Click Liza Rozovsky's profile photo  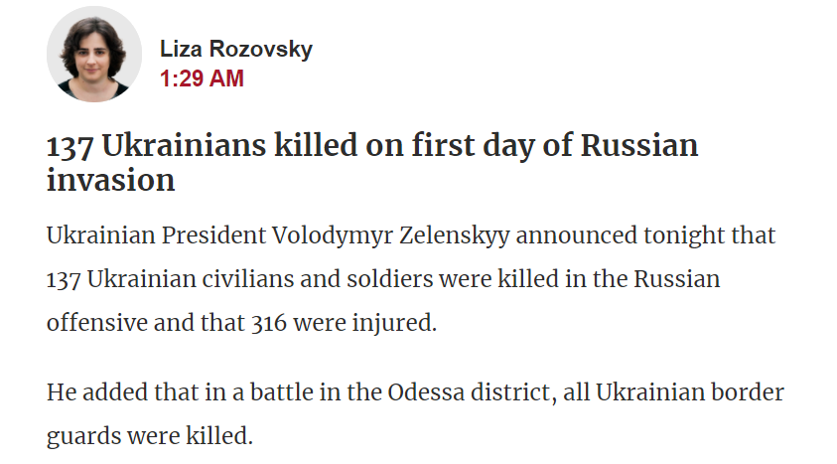(94, 54)
